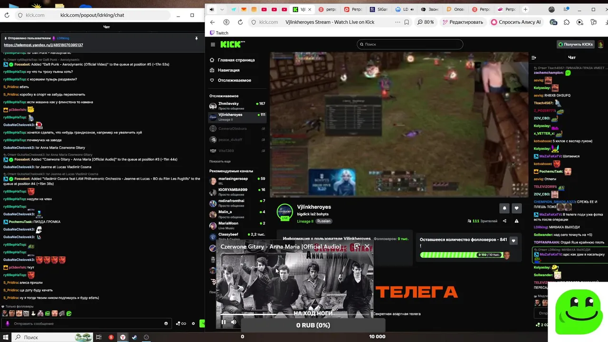This screenshot has width=608, height=342.
Task: Expand followed list via Показать еще
Action: (220, 161)
